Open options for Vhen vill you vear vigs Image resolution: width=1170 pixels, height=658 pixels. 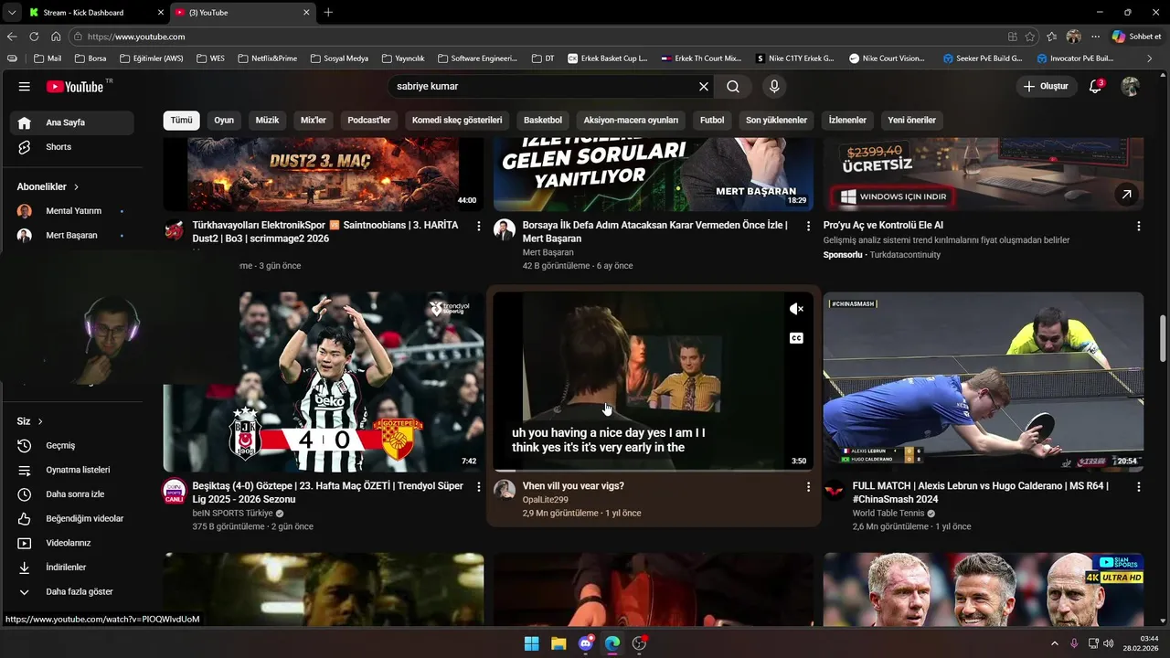coord(808,487)
